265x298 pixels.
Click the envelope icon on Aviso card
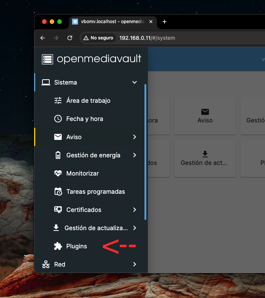(205, 112)
